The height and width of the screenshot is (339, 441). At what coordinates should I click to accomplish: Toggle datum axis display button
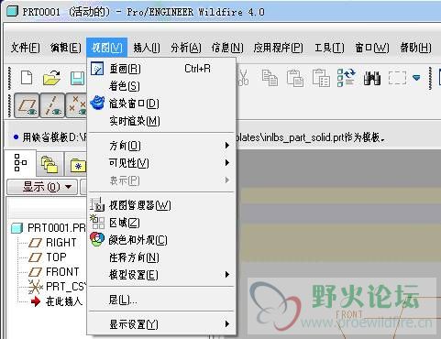pyautogui.click(x=52, y=105)
